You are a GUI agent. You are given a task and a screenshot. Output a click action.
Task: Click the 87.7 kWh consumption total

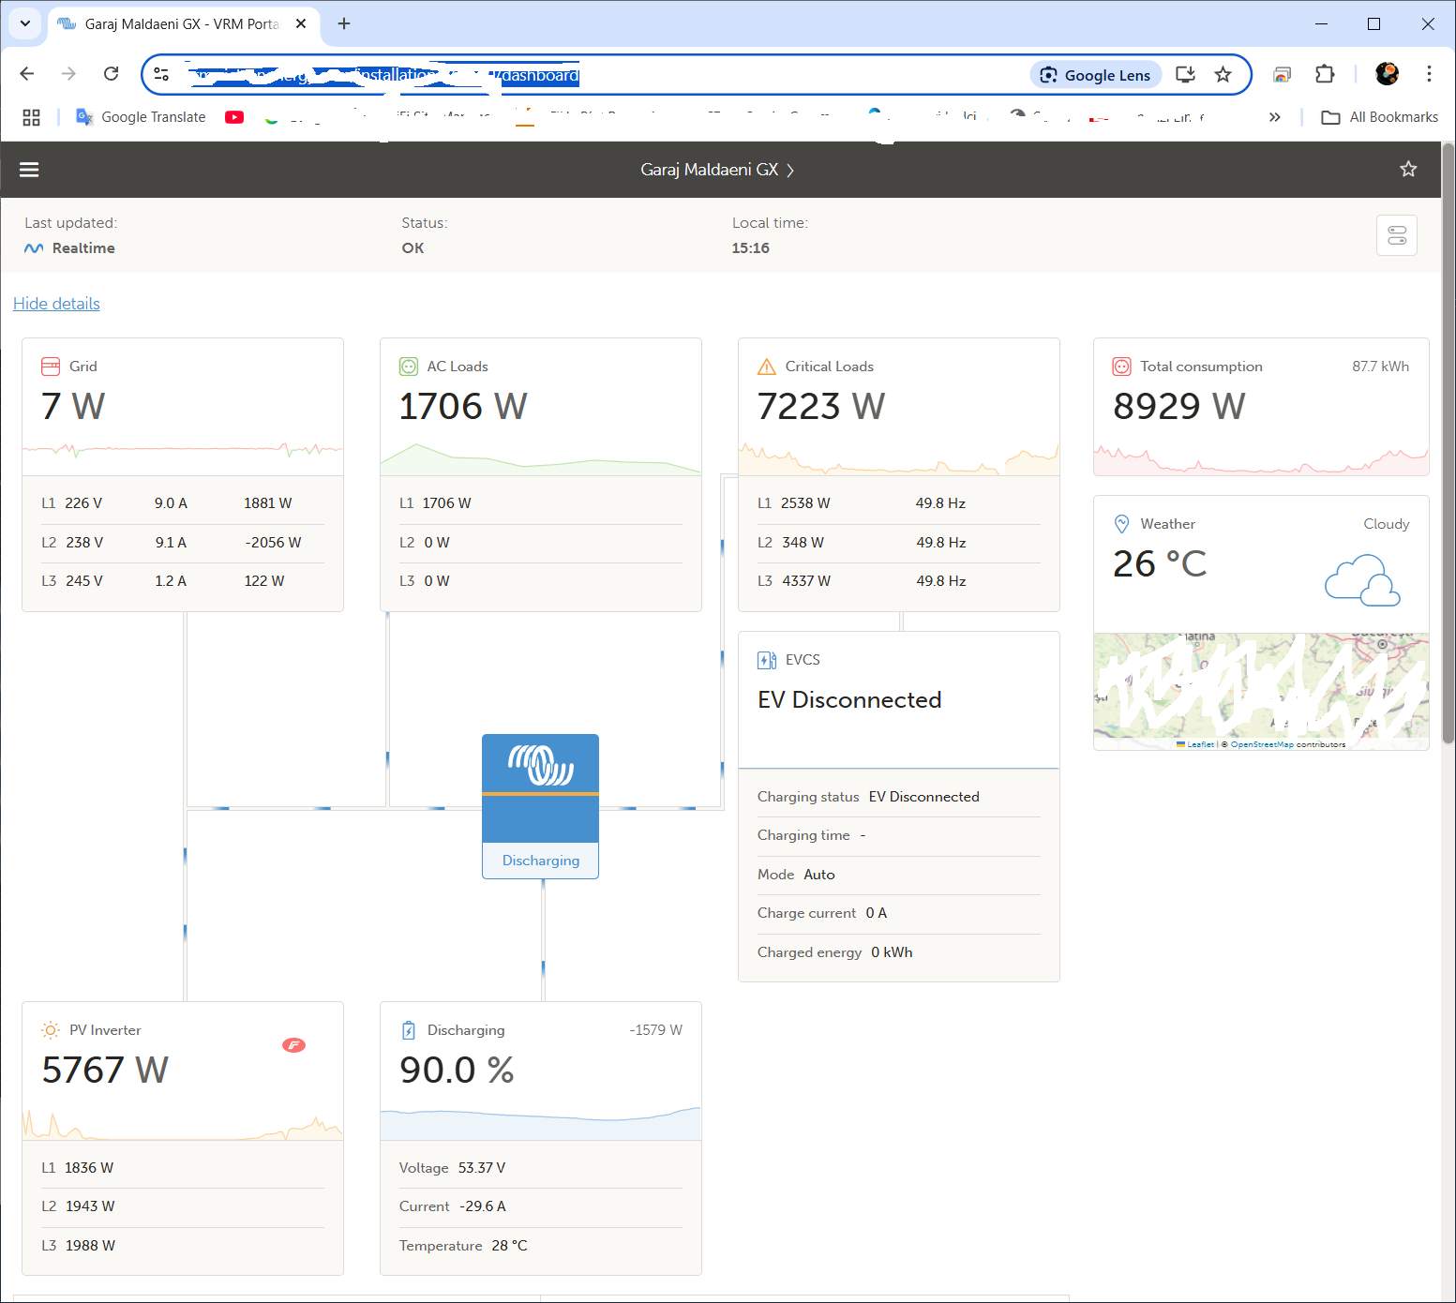[x=1380, y=367]
